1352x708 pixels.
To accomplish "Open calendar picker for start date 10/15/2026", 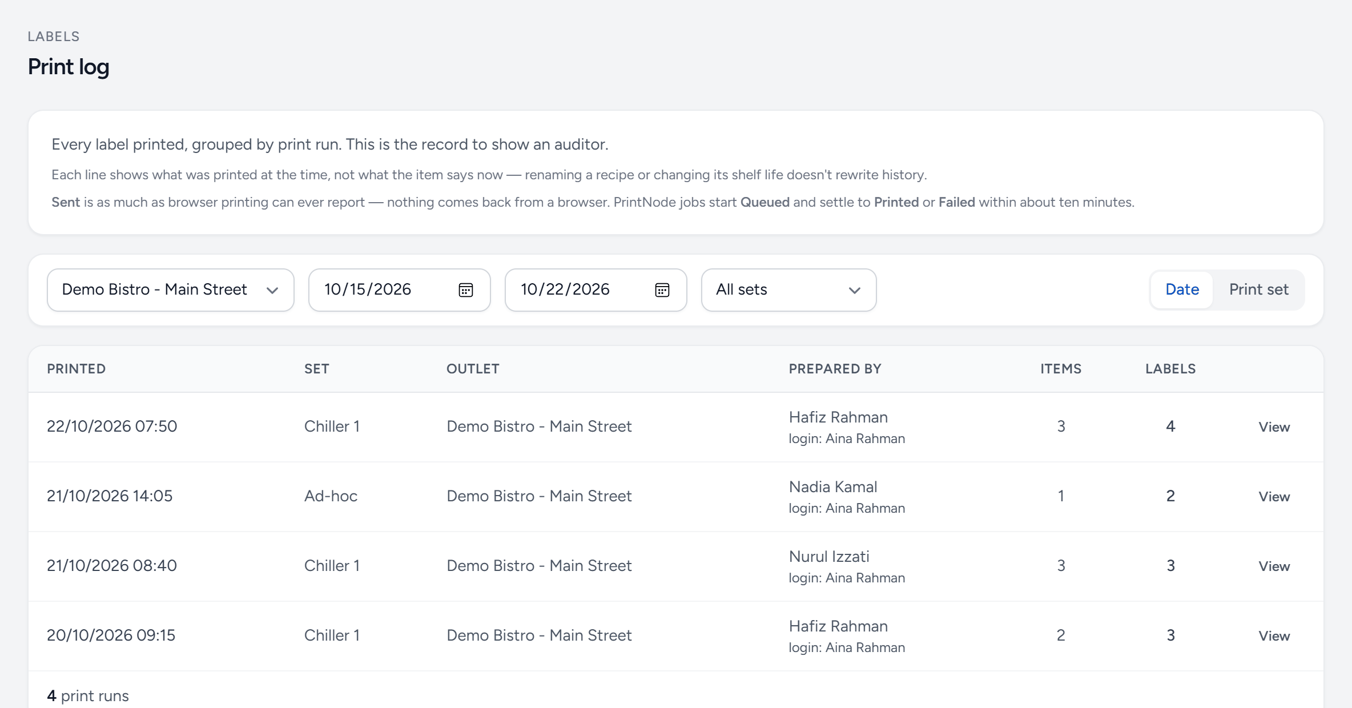I will pos(466,290).
